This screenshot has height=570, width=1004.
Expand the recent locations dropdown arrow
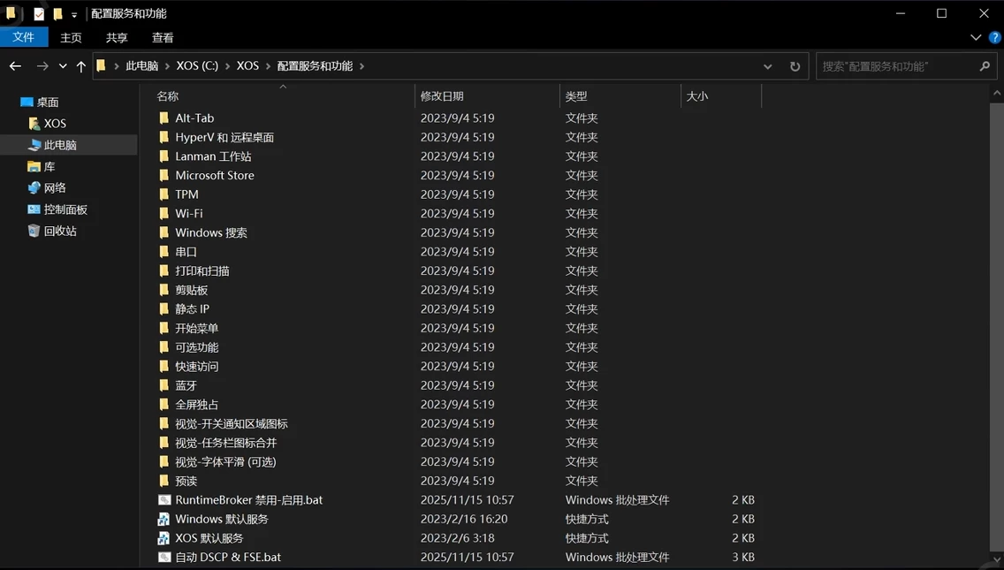pyautogui.click(x=63, y=66)
